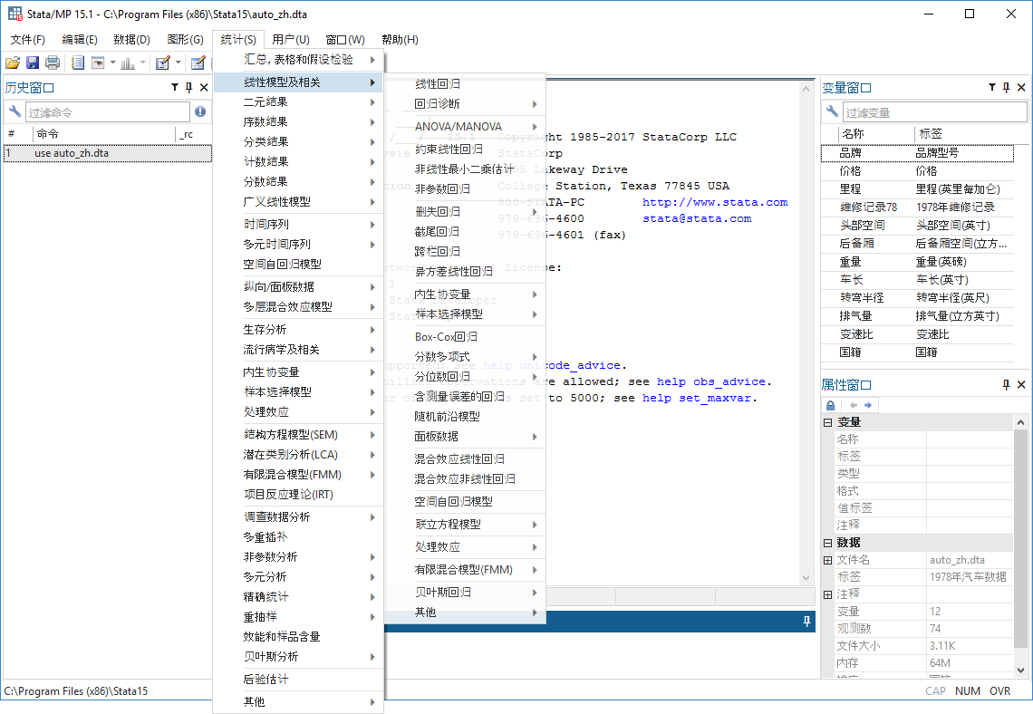
Task: Open the 帮助(H) menu
Action: pos(400,40)
